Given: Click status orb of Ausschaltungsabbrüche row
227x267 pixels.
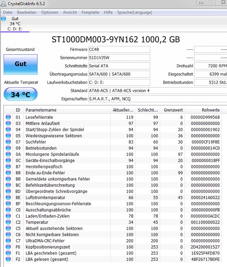Looking at the screenshot, I should [x=8, y=210].
